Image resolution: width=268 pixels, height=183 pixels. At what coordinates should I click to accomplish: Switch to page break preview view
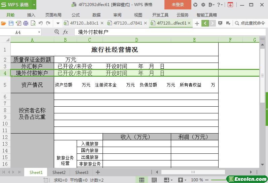(x=154, y=180)
